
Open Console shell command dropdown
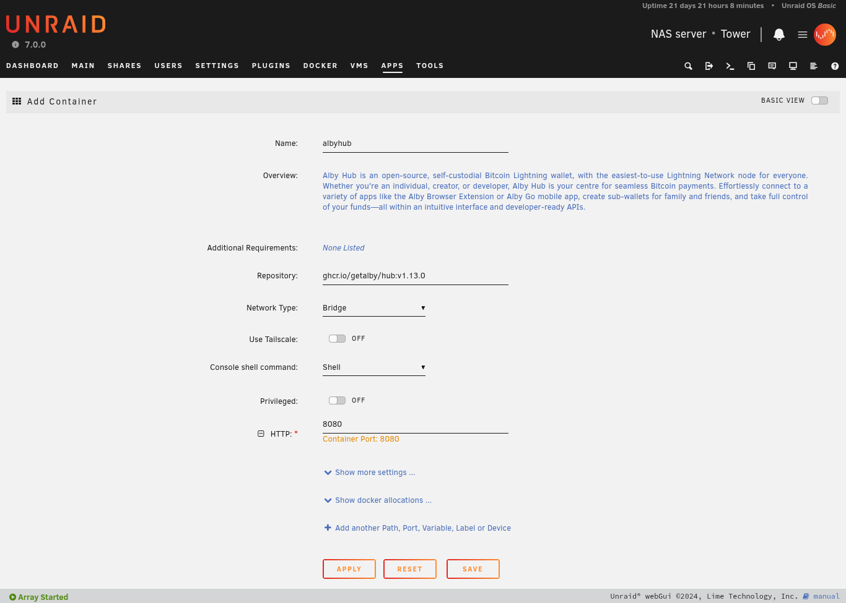coord(374,367)
